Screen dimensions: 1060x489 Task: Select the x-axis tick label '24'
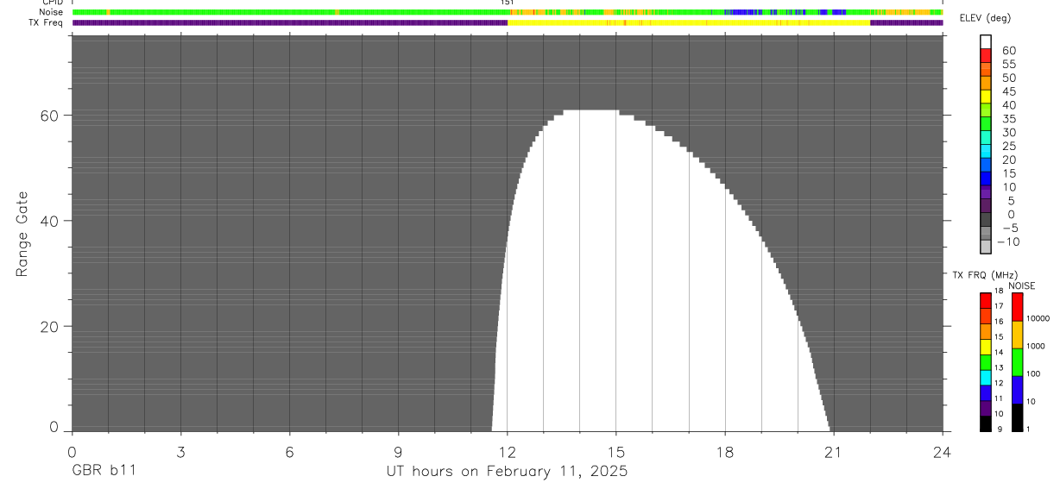[943, 452]
